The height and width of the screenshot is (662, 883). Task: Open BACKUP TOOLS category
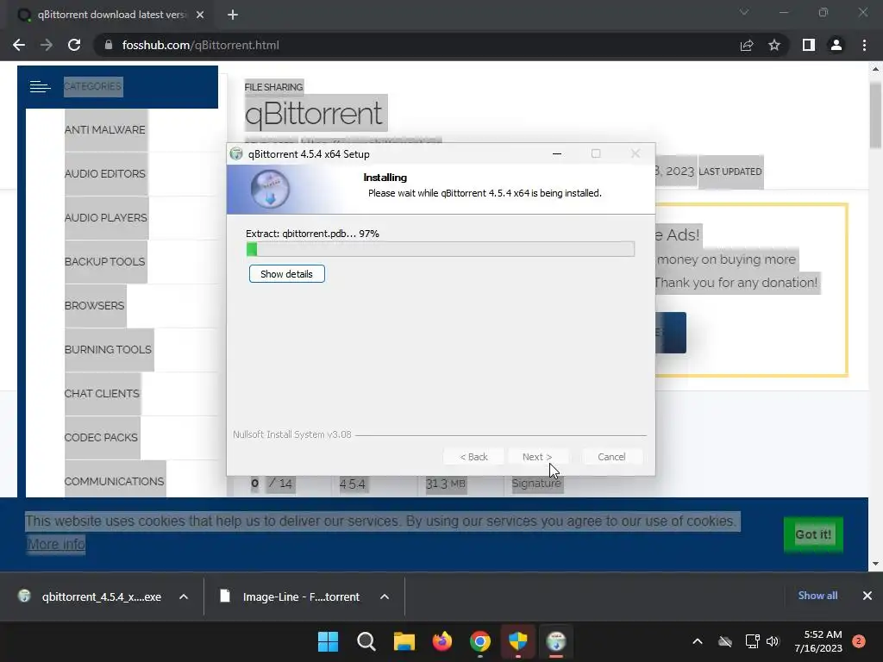pyautogui.click(x=104, y=262)
